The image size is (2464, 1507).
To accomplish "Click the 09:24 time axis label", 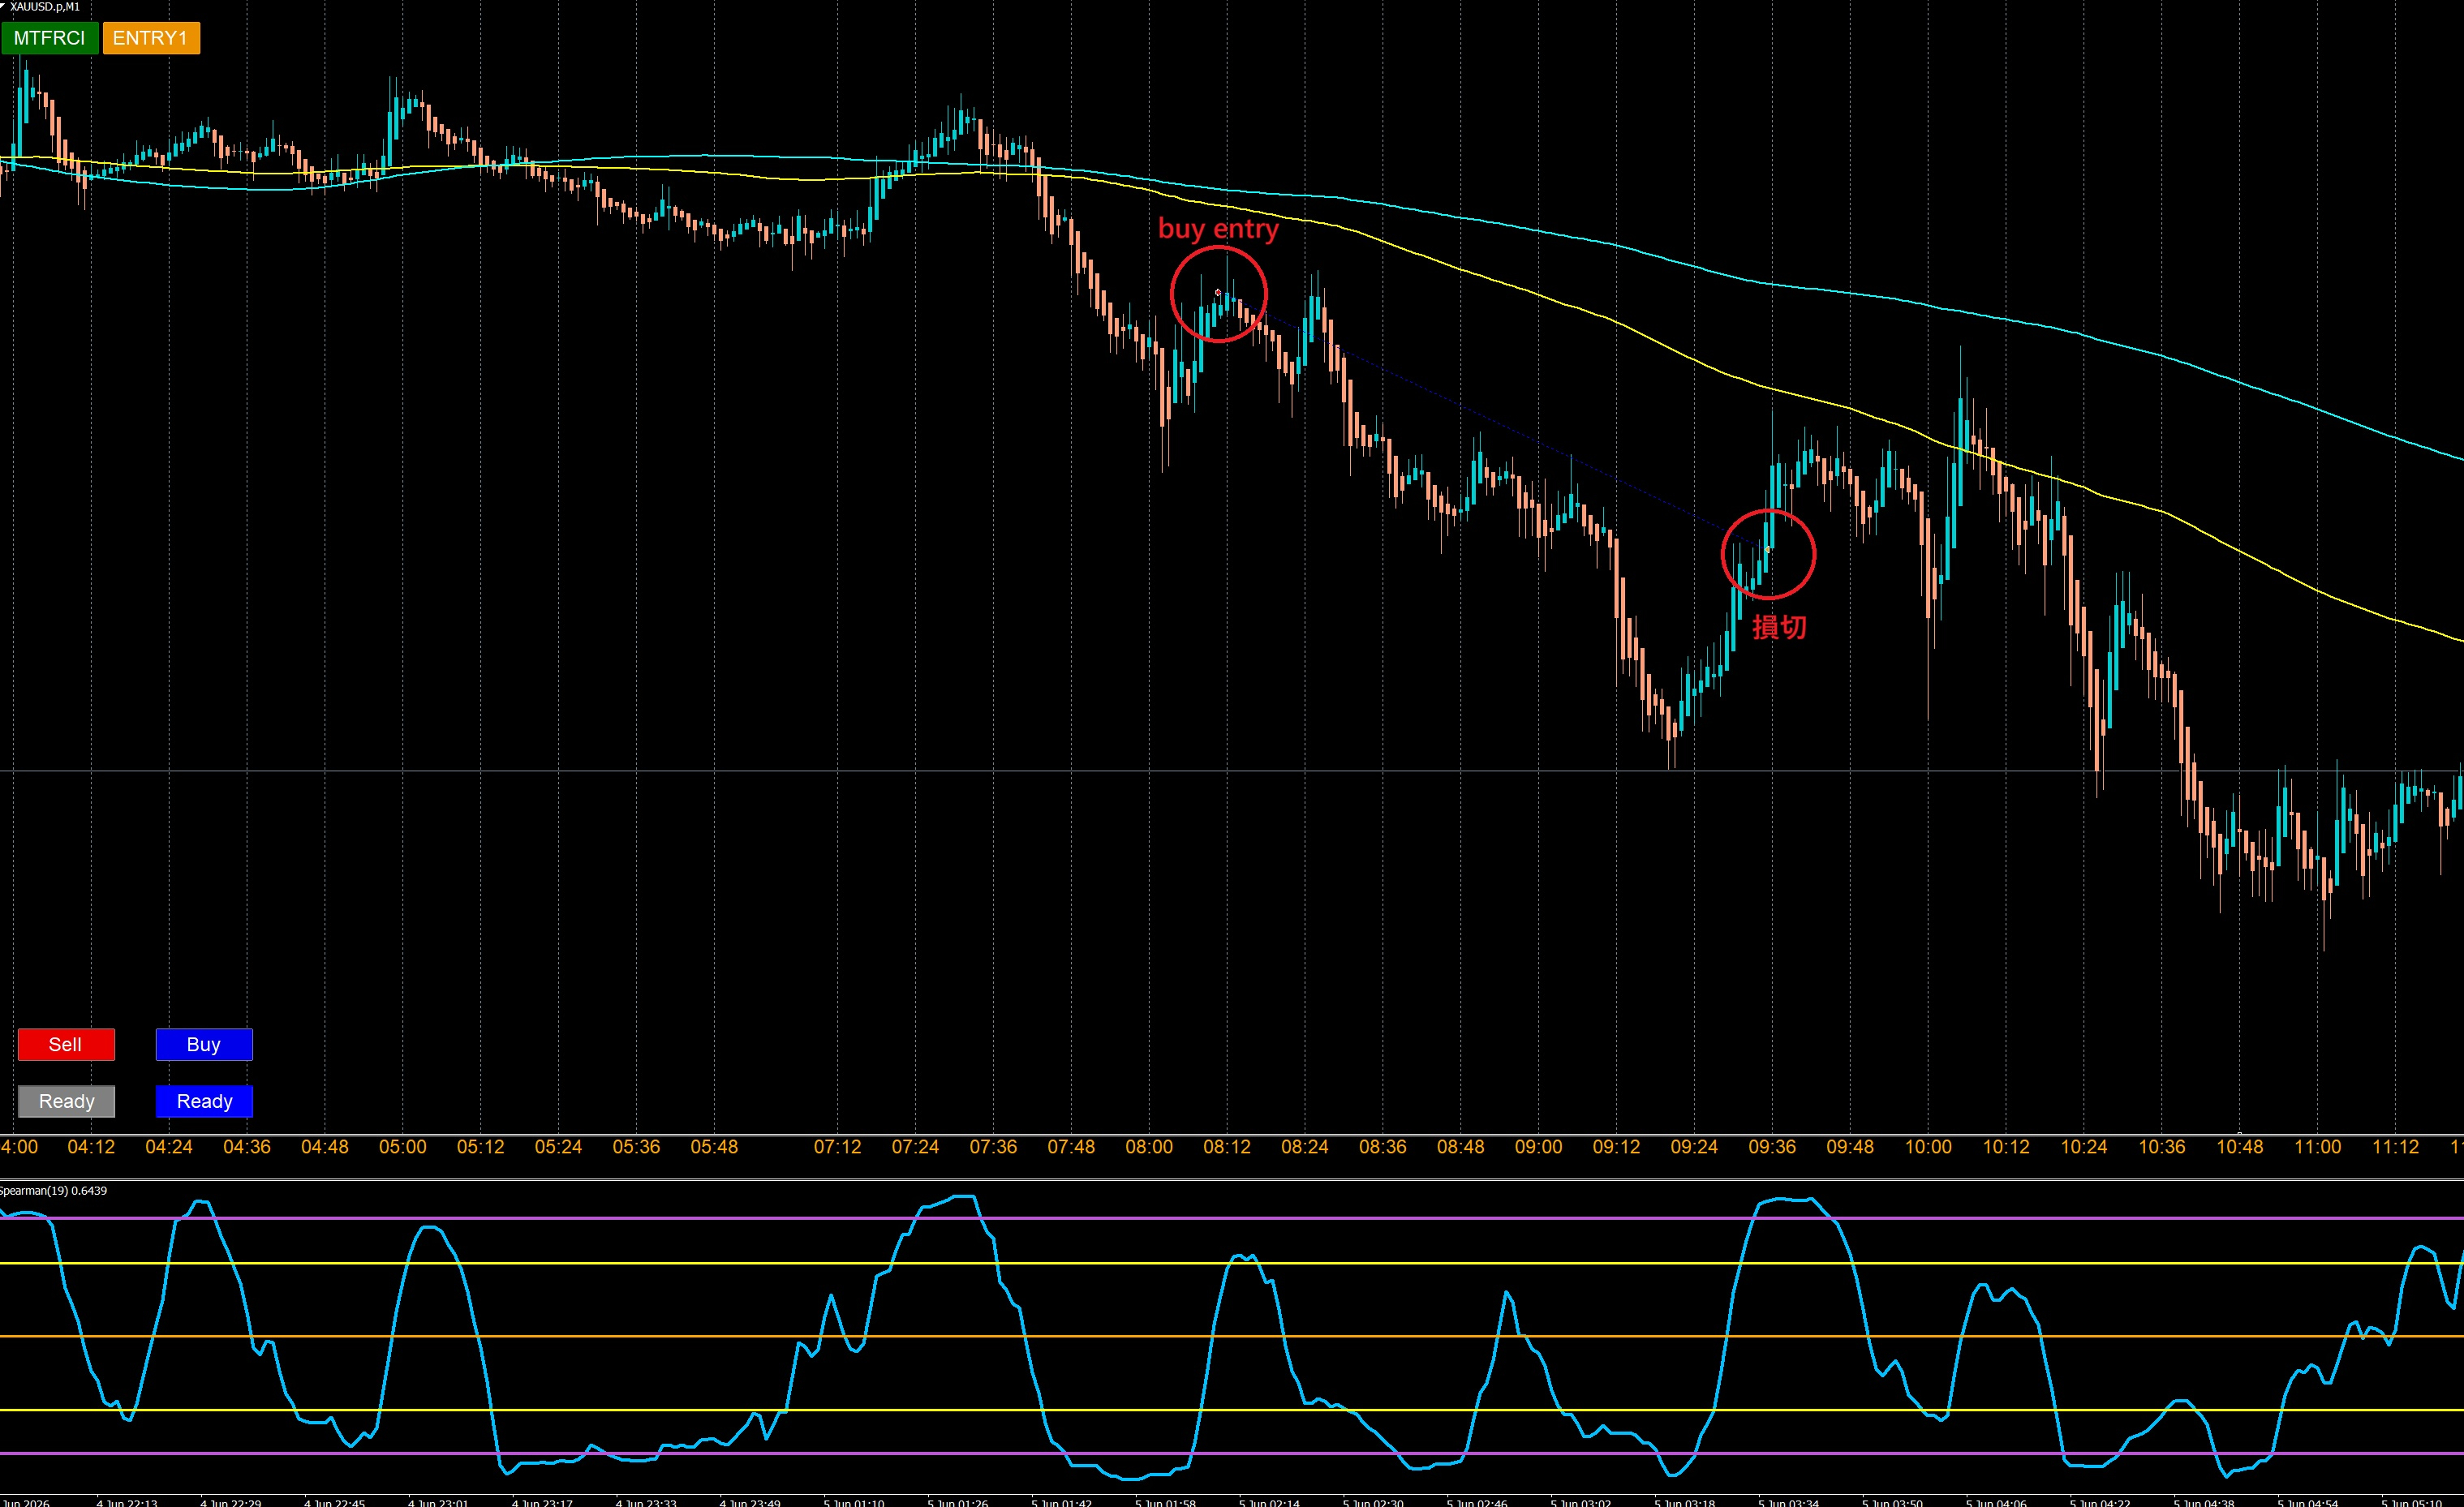I will click(x=1694, y=1147).
